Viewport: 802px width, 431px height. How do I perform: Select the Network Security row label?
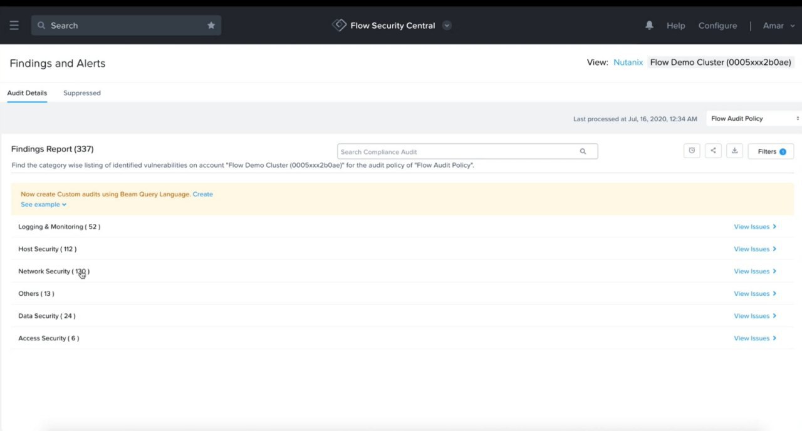(x=54, y=271)
